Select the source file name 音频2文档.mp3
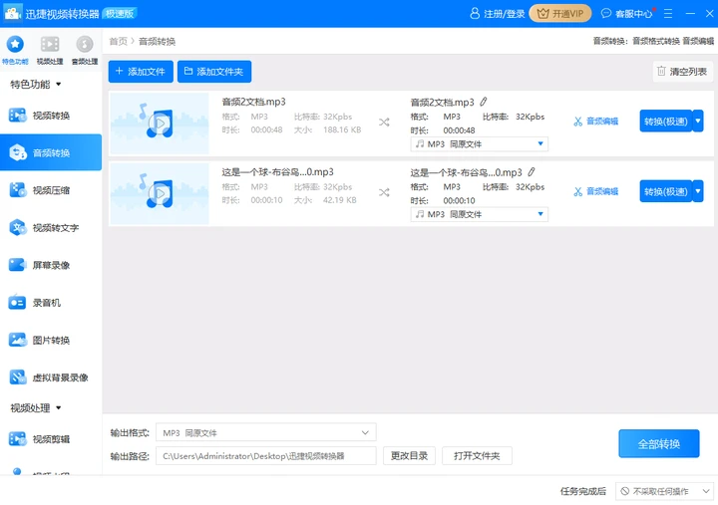The height and width of the screenshot is (505, 718). click(253, 102)
